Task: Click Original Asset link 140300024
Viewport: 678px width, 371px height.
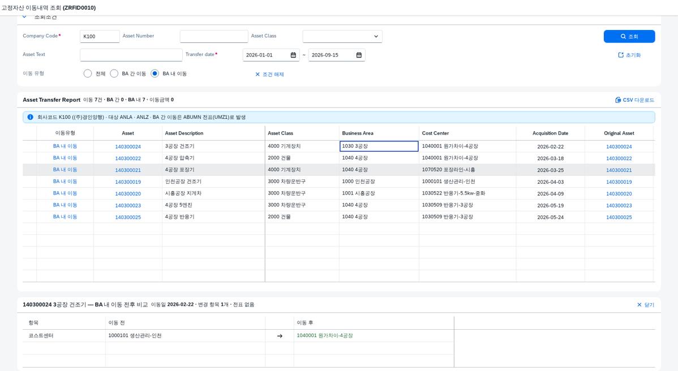Action: point(619,146)
